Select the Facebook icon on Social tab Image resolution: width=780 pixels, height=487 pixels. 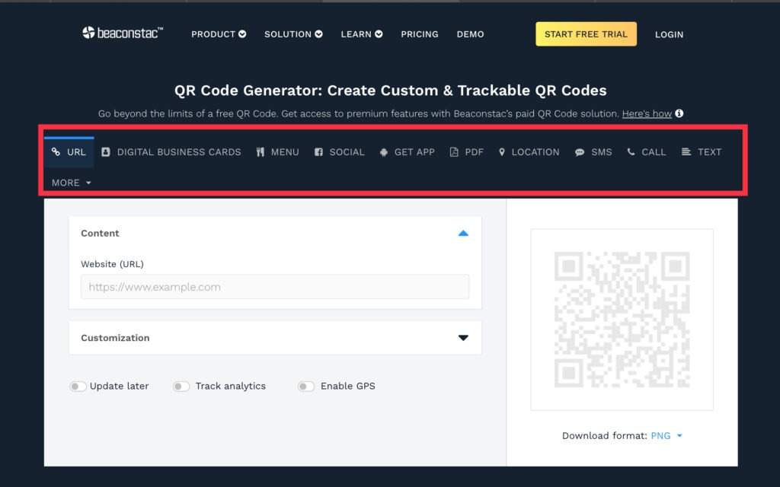[x=320, y=151]
